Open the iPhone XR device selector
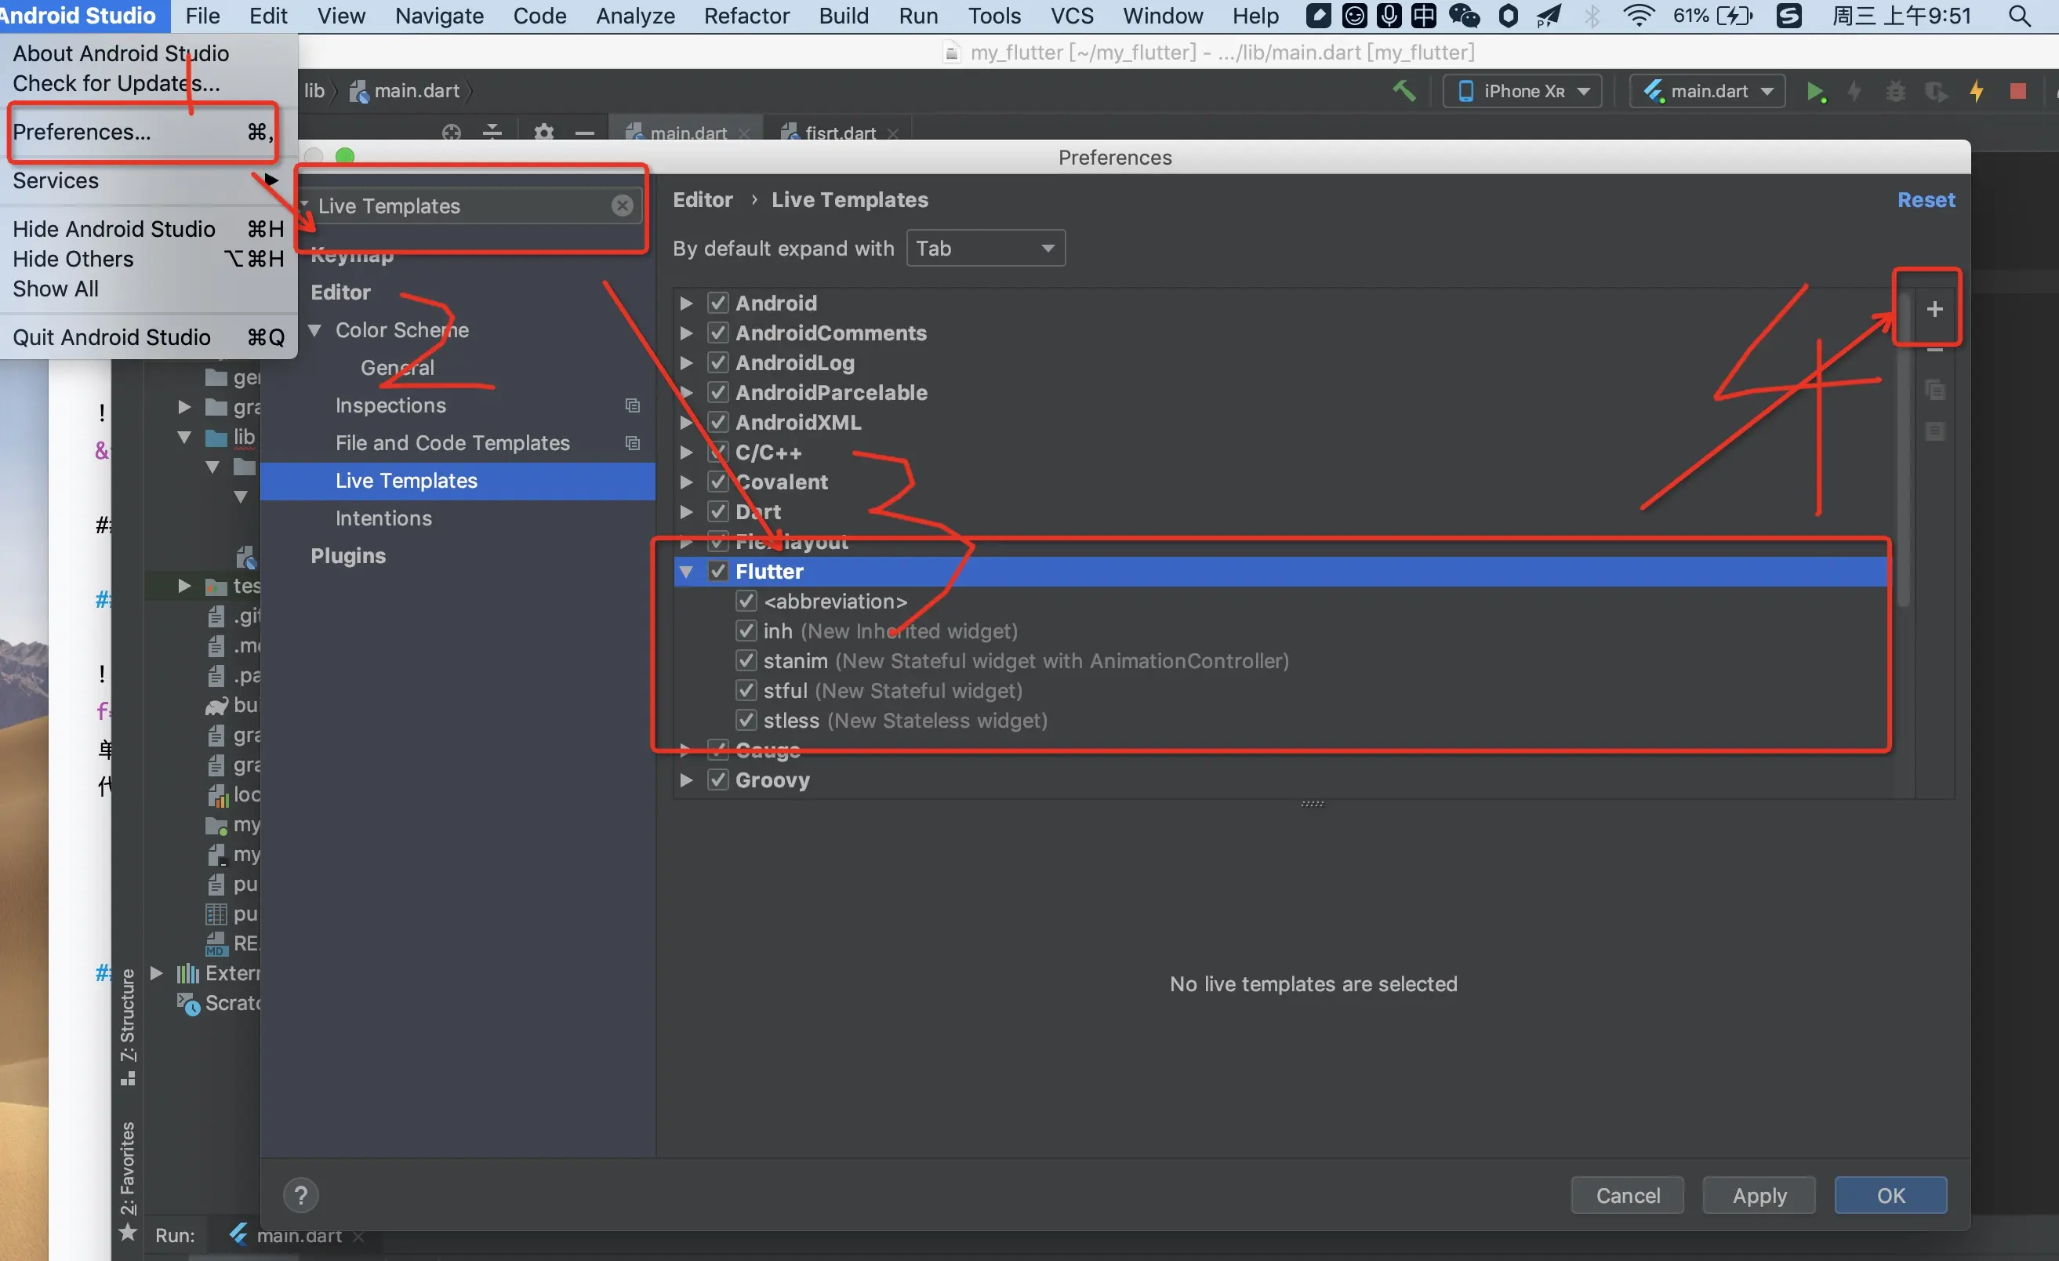The height and width of the screenshot is (1261, 2059). (1522, 91)
